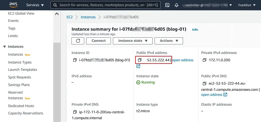Image resolution: width=261 pixels, height=122 pixels.
Task: Copy the Instance ID to clipboard
Action: [75, 60]
